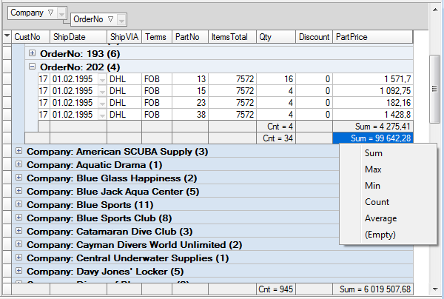Choose Sum from the summary context menu
The width and height of the screenshot is (444, 299).
373,153
